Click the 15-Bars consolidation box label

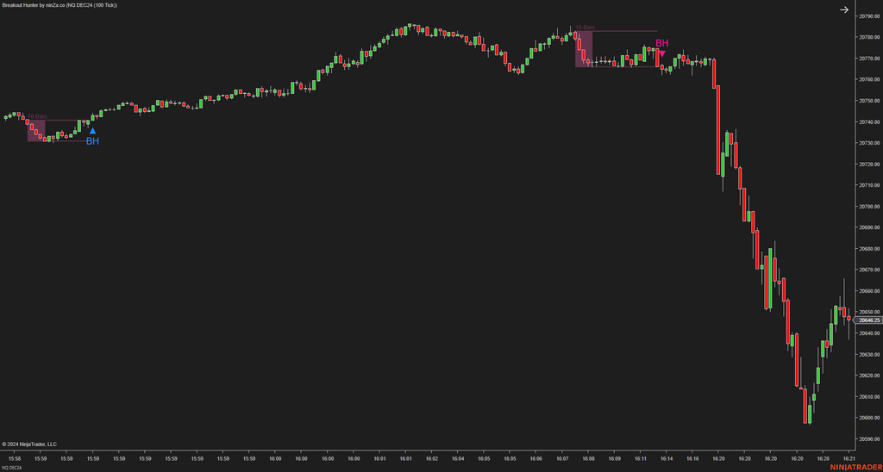(x=585, y=28)
